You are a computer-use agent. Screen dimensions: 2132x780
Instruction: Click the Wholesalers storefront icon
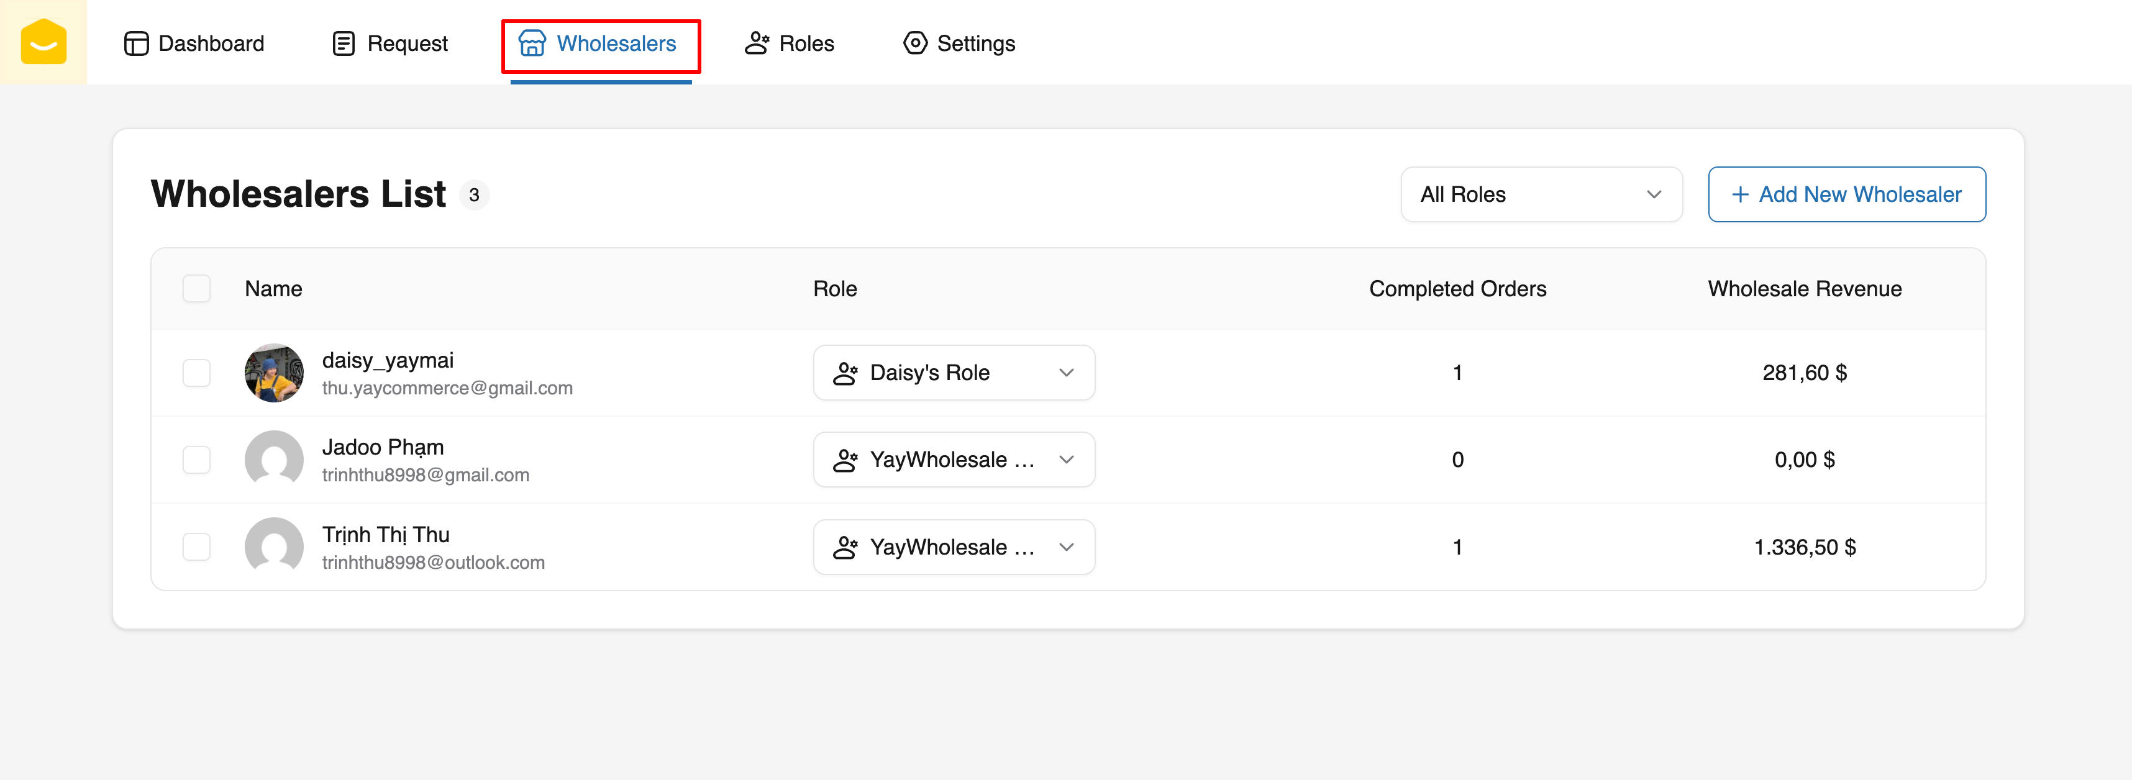[x=532, y=43]
